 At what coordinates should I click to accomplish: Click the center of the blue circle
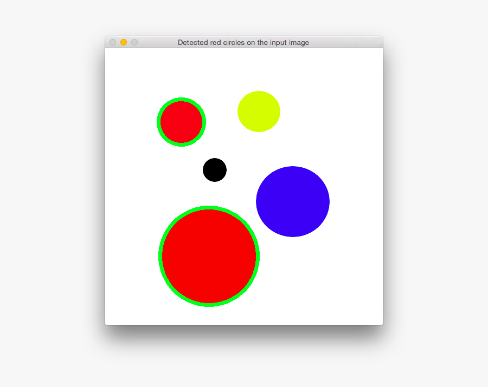293,201
